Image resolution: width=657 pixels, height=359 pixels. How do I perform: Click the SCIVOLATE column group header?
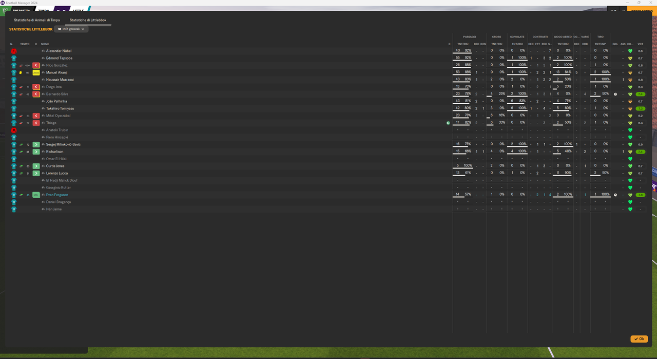pos(517,37)
